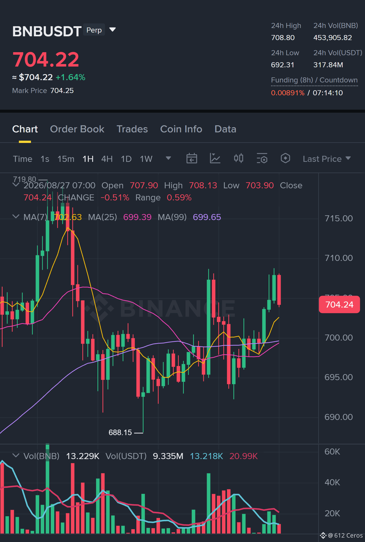Screen dimensions: 365x542
Task: Tap the hexagon chart tools icon
Action: [285, 159]
